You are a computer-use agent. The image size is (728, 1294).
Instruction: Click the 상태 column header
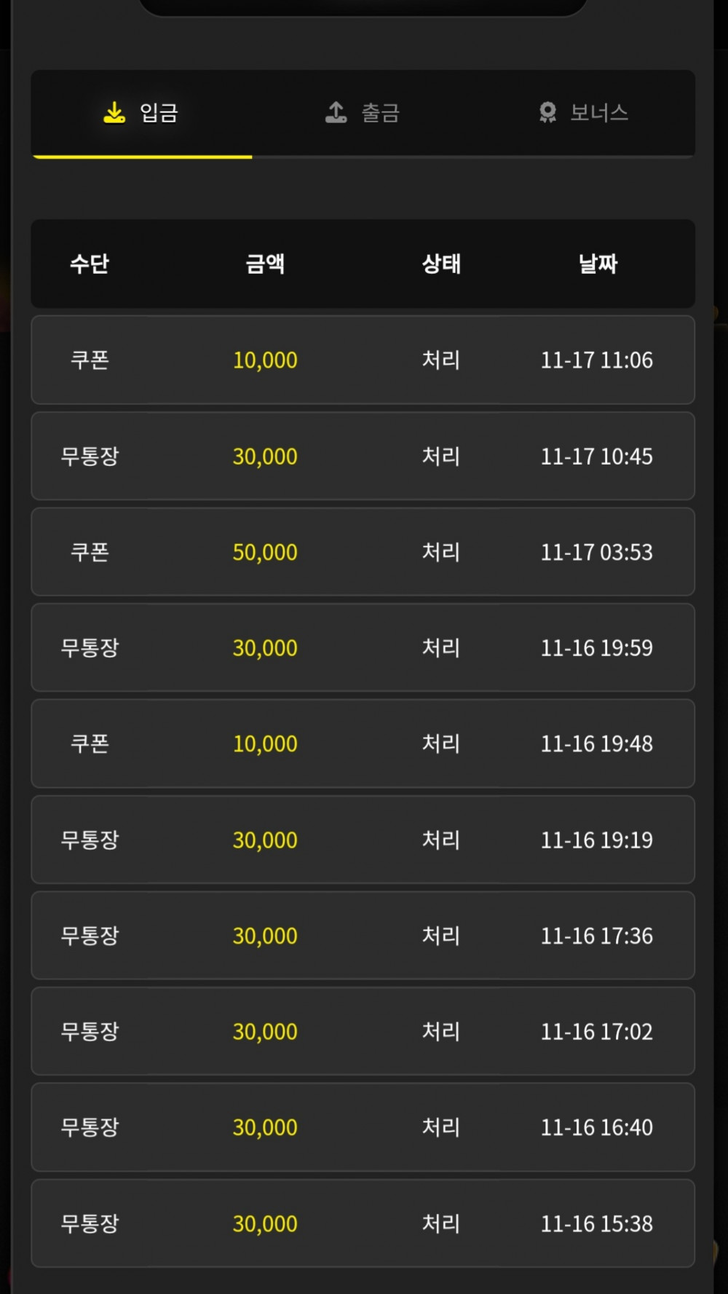tap(441, 264)
